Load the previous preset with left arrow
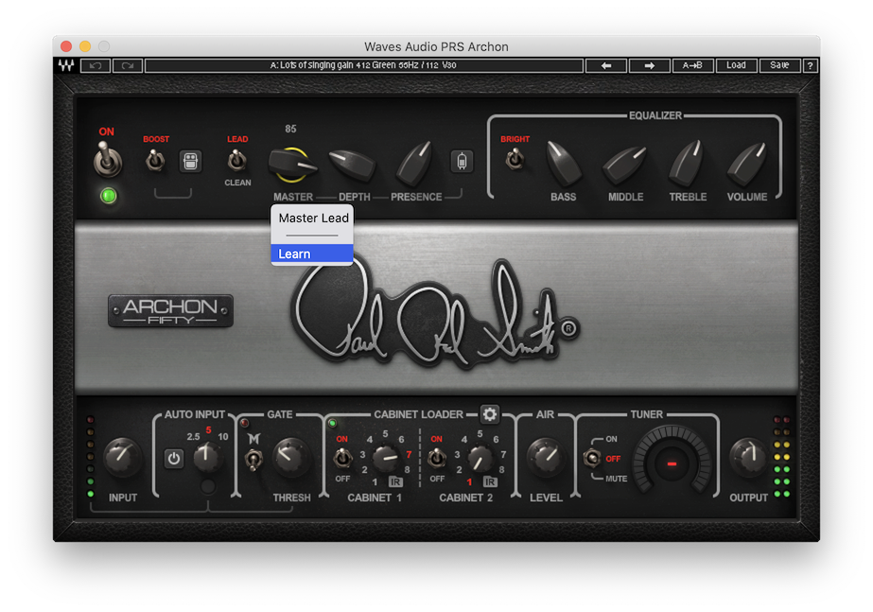The width and height of the screenshot is (873, 612). click(606, 65)
